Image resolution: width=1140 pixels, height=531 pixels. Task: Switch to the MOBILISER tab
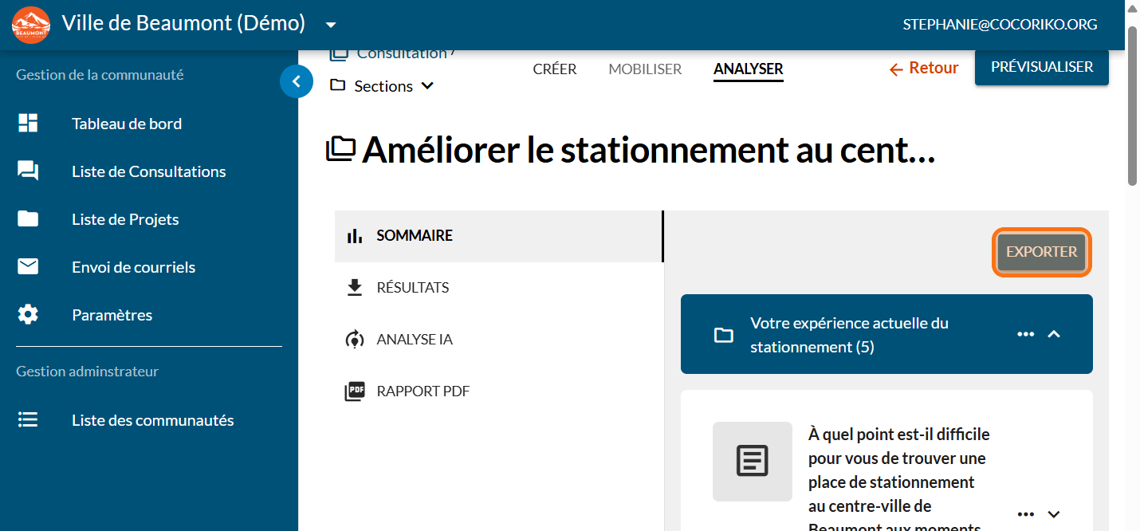pyautogui.click(x=645, y=69)
